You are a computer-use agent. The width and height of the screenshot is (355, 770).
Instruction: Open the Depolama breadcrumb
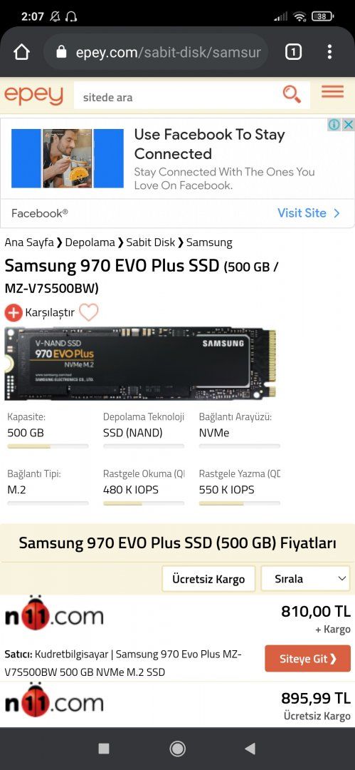coord(90,242)
